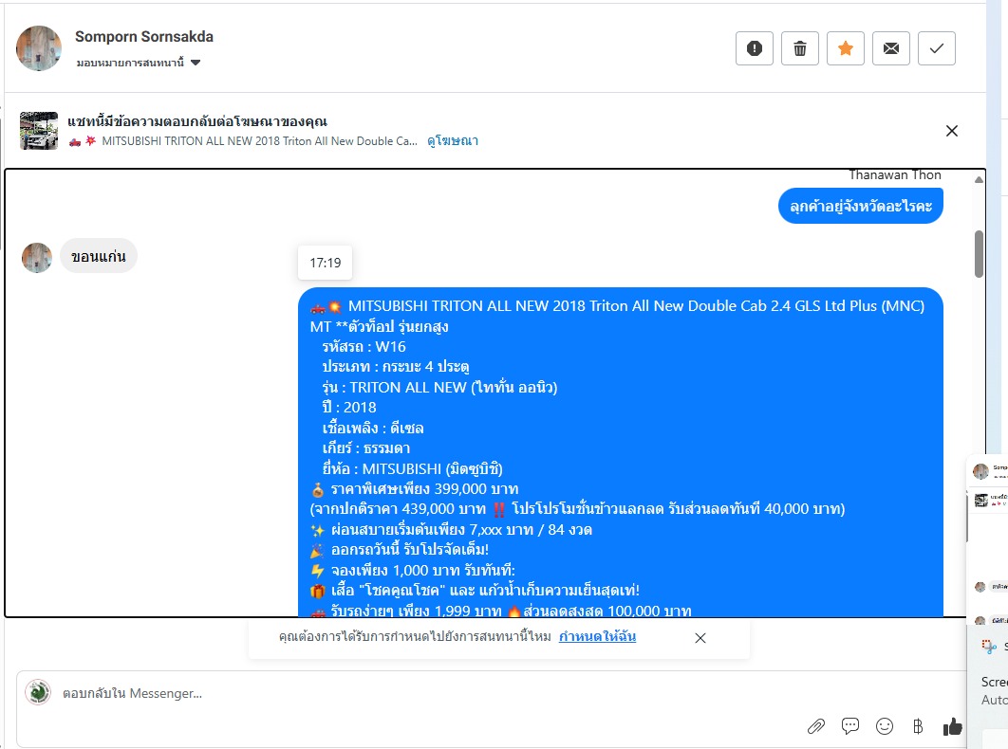1008x749 pixels.
Task: Click the chat vertical scrollbar thumb
Action: click(x=980, y=254)
